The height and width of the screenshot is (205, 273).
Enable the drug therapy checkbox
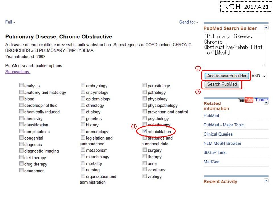click(x=21, y=164)
